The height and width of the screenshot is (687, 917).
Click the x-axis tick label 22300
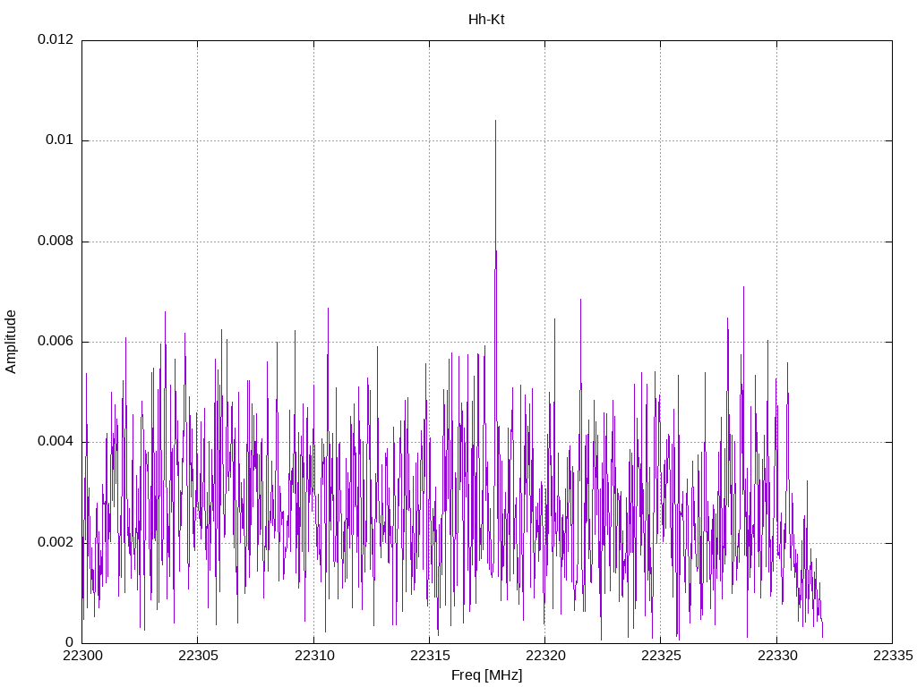pos(81,656)
